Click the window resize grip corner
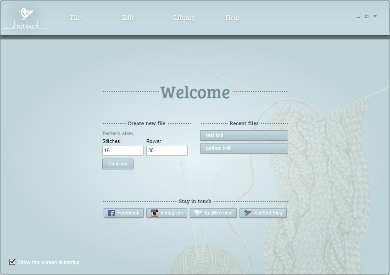Image resolution: width=390 pixels, height=275 pixels. coord(388,273)
